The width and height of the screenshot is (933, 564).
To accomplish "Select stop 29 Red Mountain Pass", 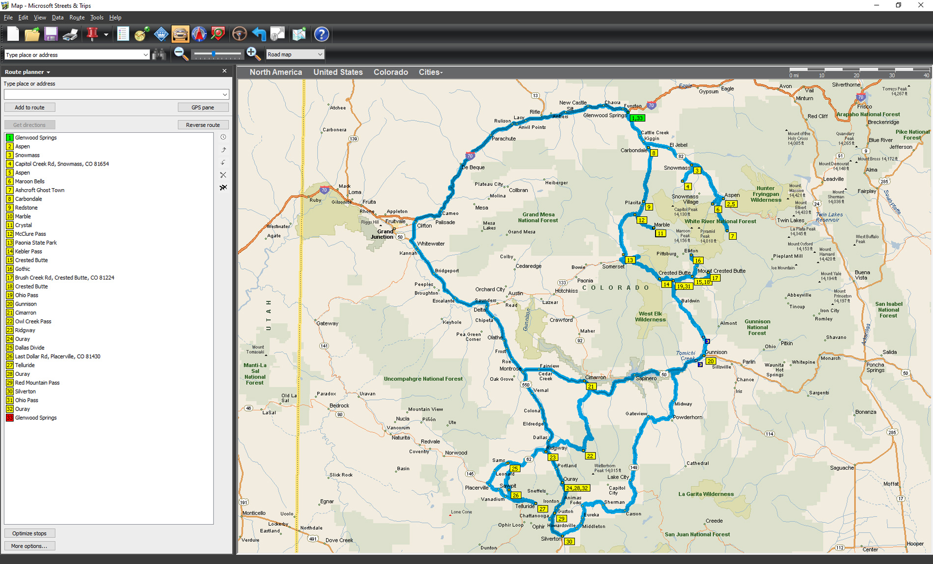I will tap(109, 383).
